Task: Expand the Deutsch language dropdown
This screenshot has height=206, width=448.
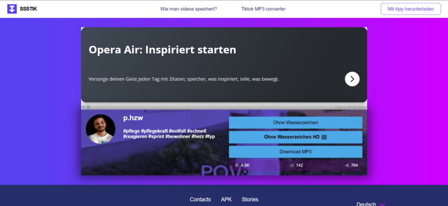Action: pyautogui.click(x=371, y=204)
